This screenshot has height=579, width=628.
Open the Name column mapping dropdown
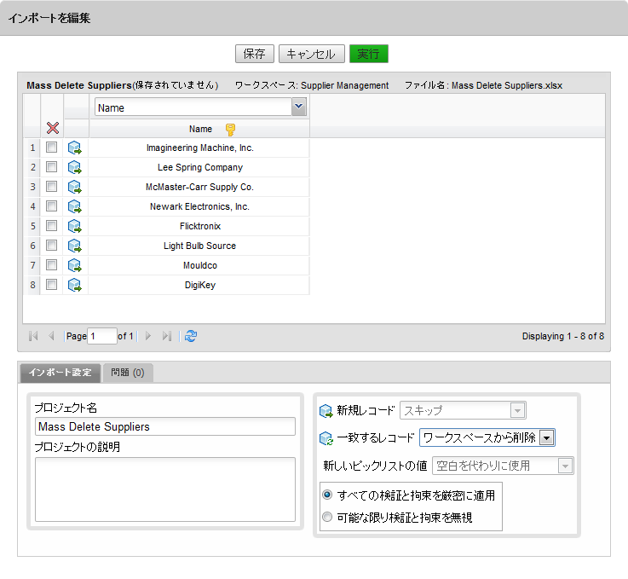tap(299, 107)
